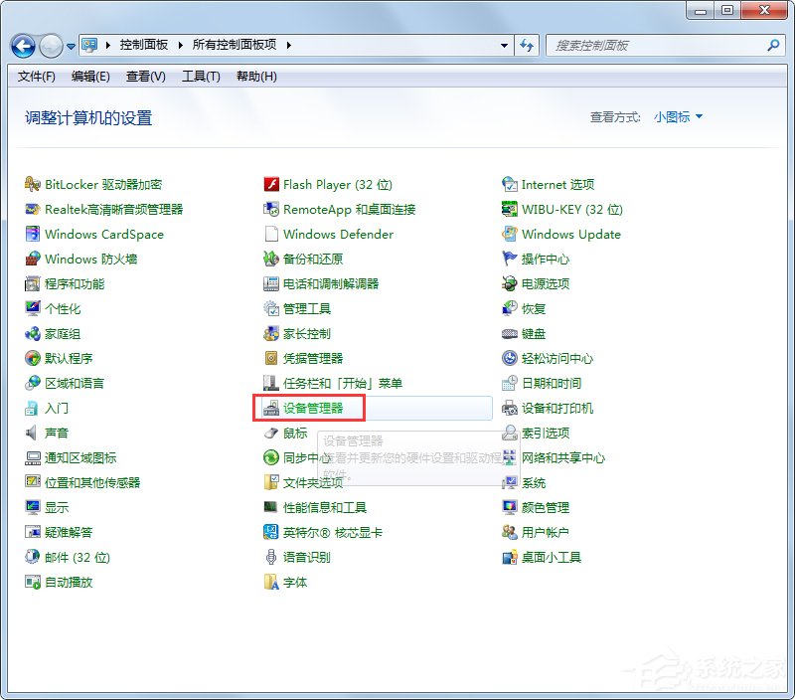Open the 查看(V) menu
795x700 pixels.
coord(144,77)
